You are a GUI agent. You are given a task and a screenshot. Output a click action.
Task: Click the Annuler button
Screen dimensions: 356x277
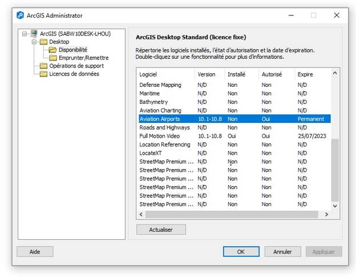click(282, 251)
